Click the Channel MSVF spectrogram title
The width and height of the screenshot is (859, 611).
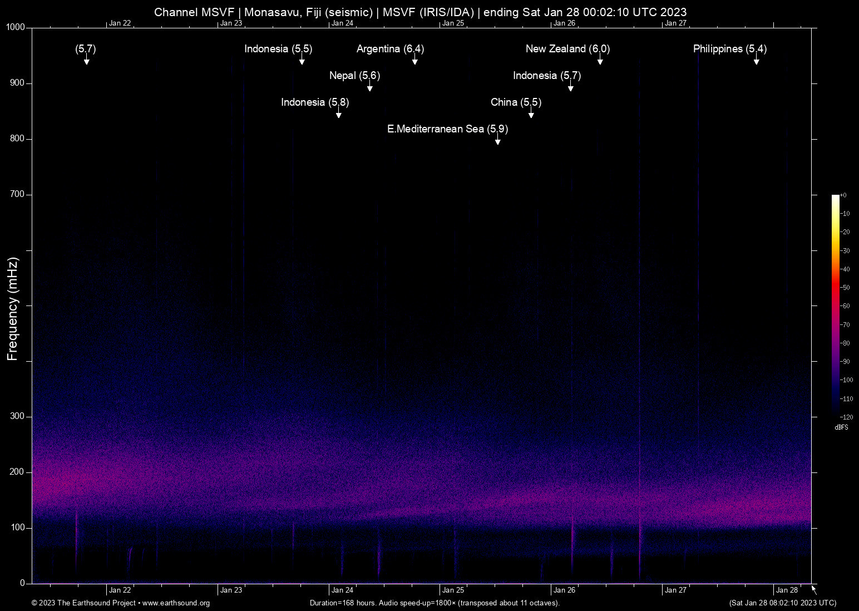[421, 12]
